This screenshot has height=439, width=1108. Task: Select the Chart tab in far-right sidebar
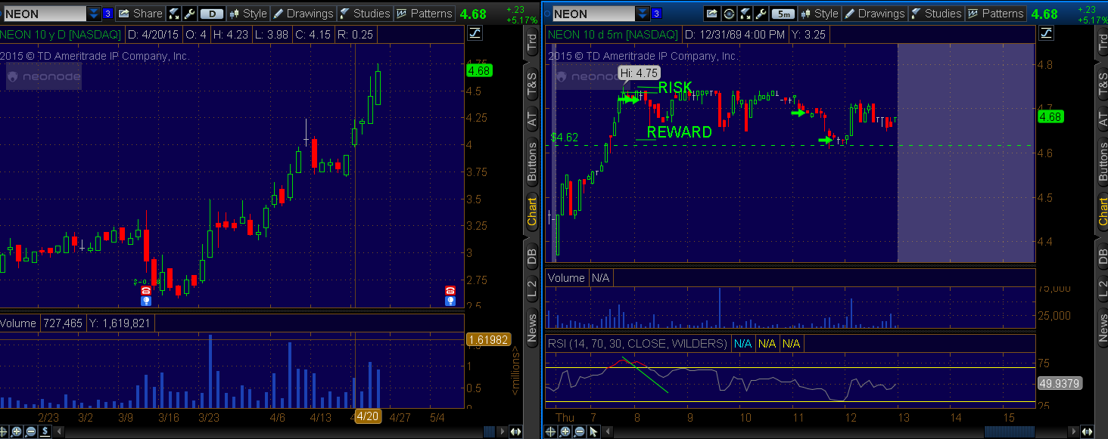pos(1103,212)
